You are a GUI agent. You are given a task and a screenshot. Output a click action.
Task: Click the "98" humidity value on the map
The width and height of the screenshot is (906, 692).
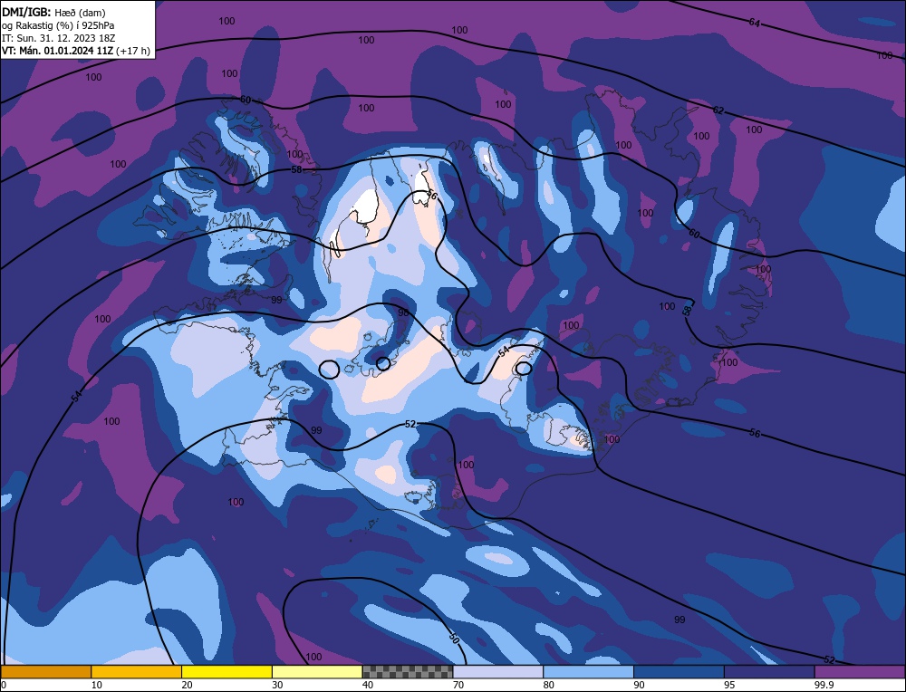pos(403,312)
